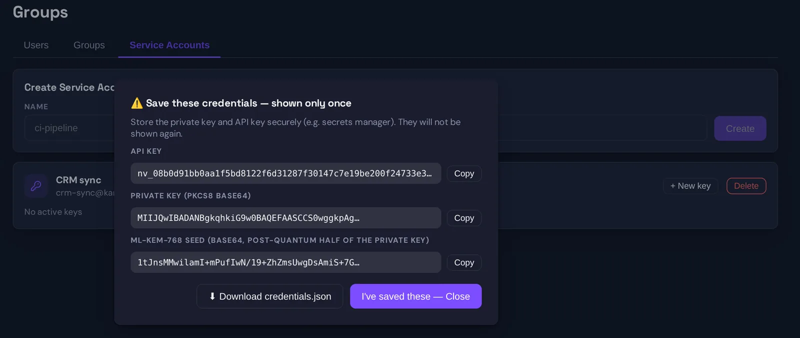Click the private key text field
The width and height of the screenshot is (800, 338).
click(285, 218)
